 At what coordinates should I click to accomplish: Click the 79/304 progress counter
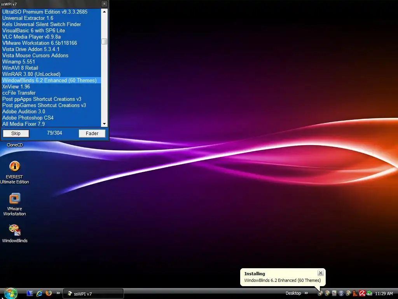pos(54,133)
